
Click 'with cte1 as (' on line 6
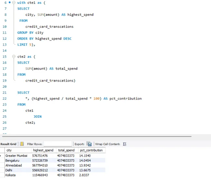pos(31,3)
